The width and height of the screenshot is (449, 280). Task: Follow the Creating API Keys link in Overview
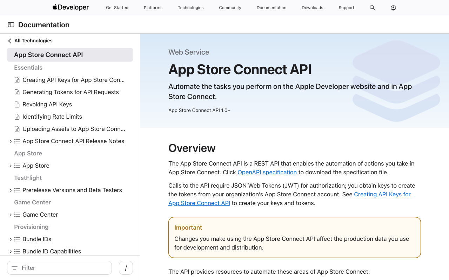point(382,194)
